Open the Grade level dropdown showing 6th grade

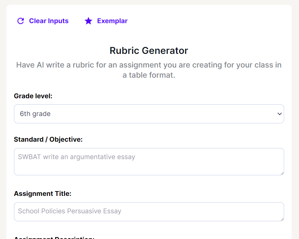click(x=149, y=114)
